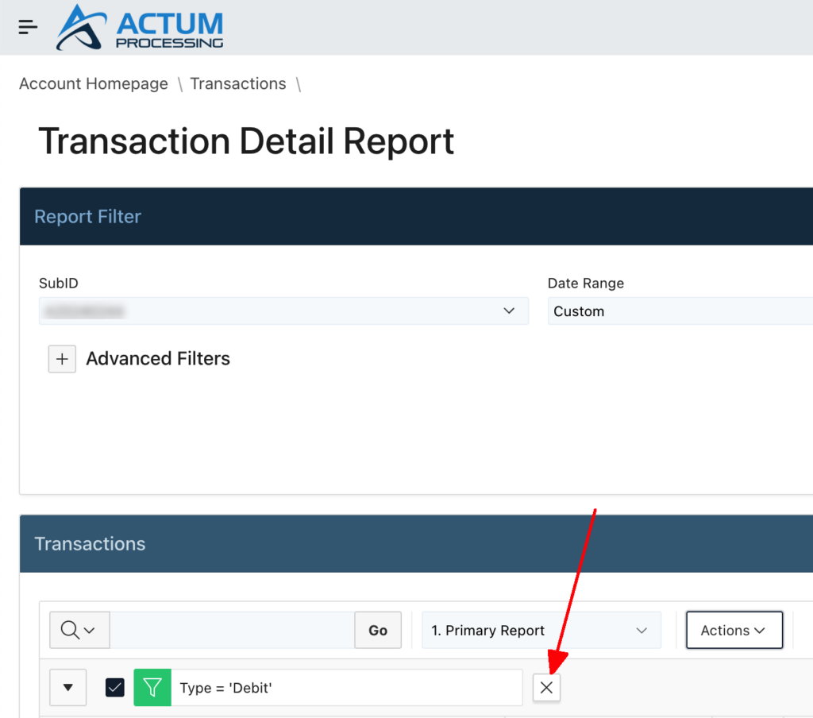Open the Transactions breadcrumb link
This screenshot has width=813, height=718.
tap(237, 83)
